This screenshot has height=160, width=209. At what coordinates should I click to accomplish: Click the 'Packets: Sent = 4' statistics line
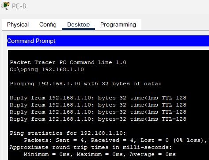pos(116,140)
